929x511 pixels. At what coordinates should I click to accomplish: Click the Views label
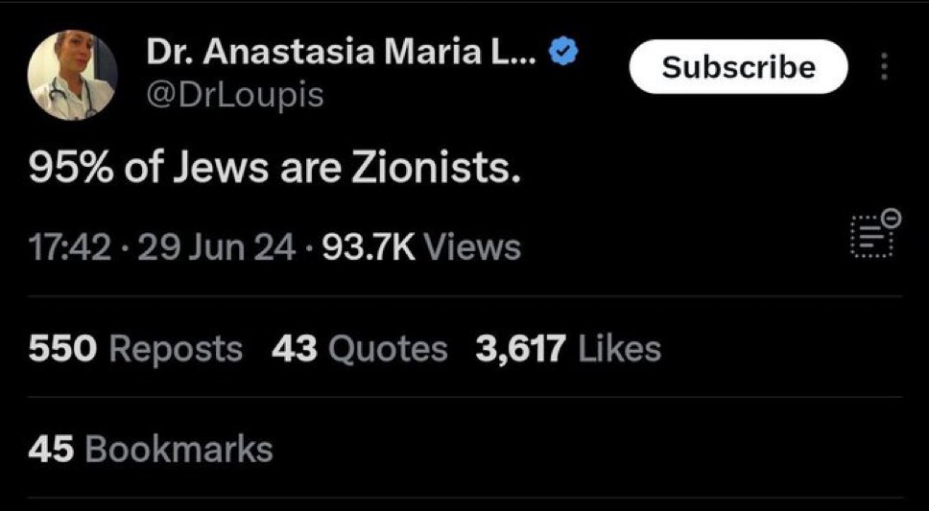pos(472,248)
